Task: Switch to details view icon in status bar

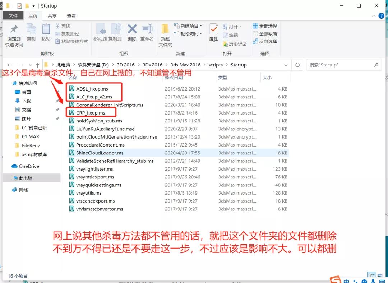Action: (x=372, y=275)
